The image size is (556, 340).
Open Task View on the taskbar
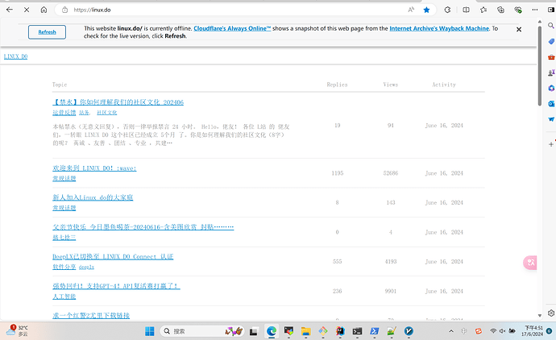coord(253,331)
